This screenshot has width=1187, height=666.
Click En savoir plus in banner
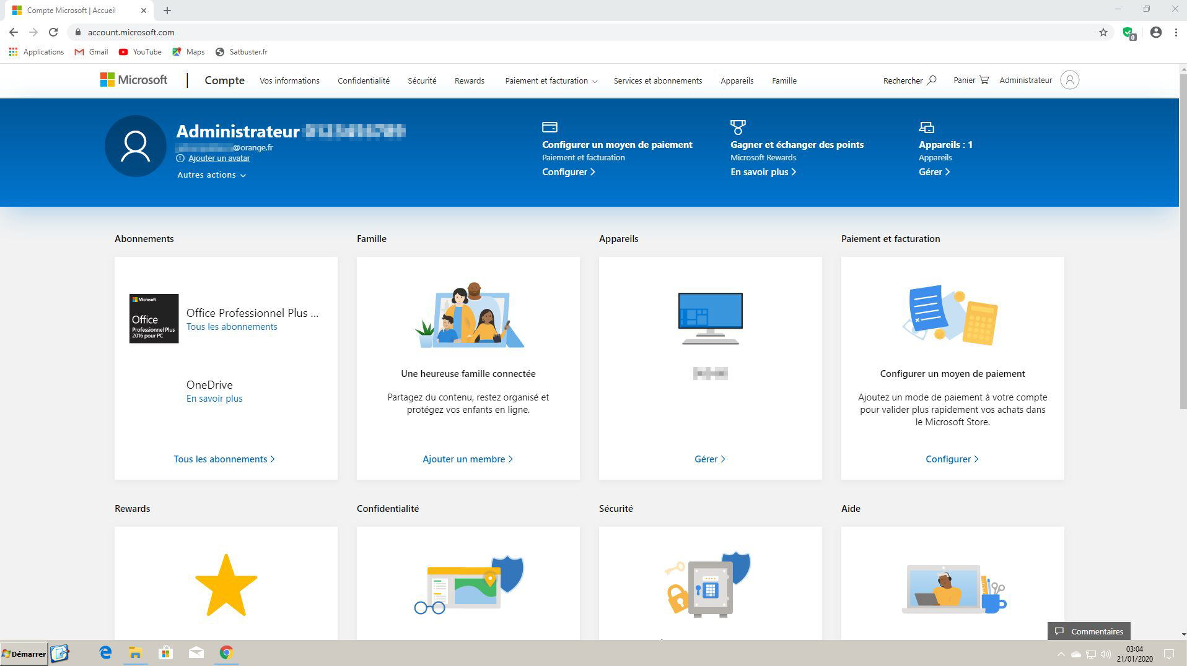(x=763, y=172)
